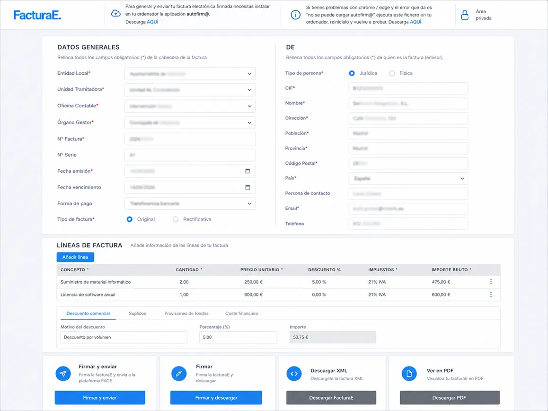This screenshot has height=411, width=548.
Task: Choose Rectificativa tipo de factura
Action: pyautogui.click(x=176, y=219)
